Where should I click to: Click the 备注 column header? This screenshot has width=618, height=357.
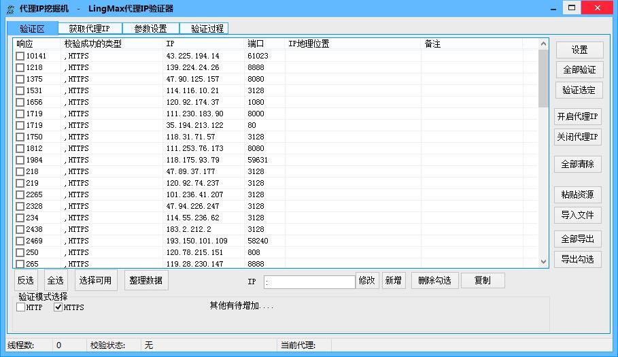(x=473, y=44)
